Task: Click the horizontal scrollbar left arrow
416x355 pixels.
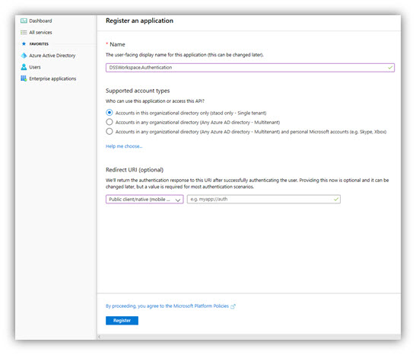Action: pyautogui.click(x=100, y=337)
